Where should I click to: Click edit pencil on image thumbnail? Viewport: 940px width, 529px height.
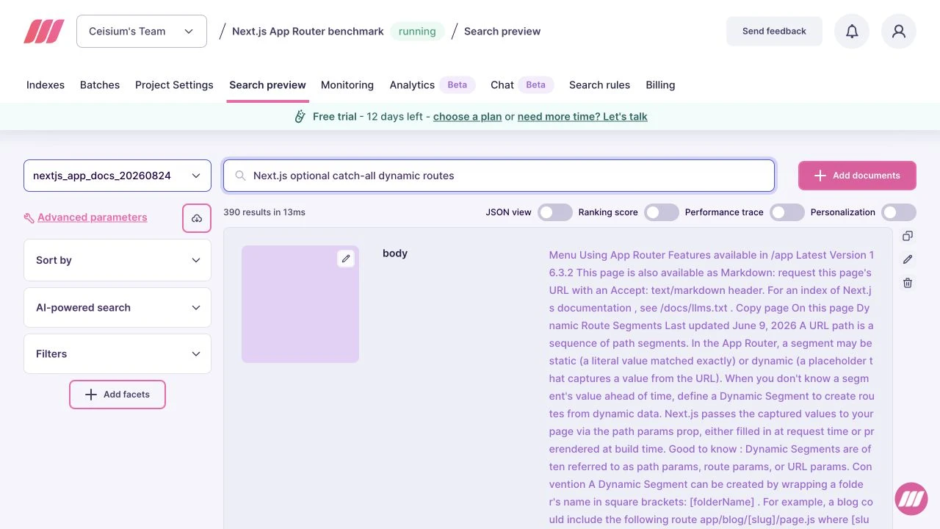click(x=346, y=259)
